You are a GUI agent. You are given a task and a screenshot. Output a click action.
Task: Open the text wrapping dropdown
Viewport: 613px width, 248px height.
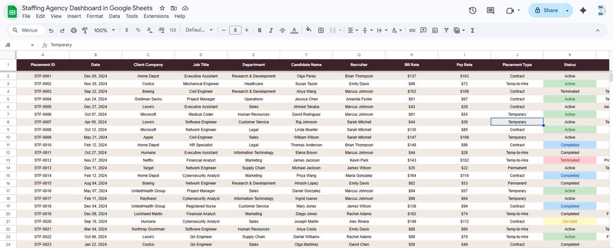[382, 30]
